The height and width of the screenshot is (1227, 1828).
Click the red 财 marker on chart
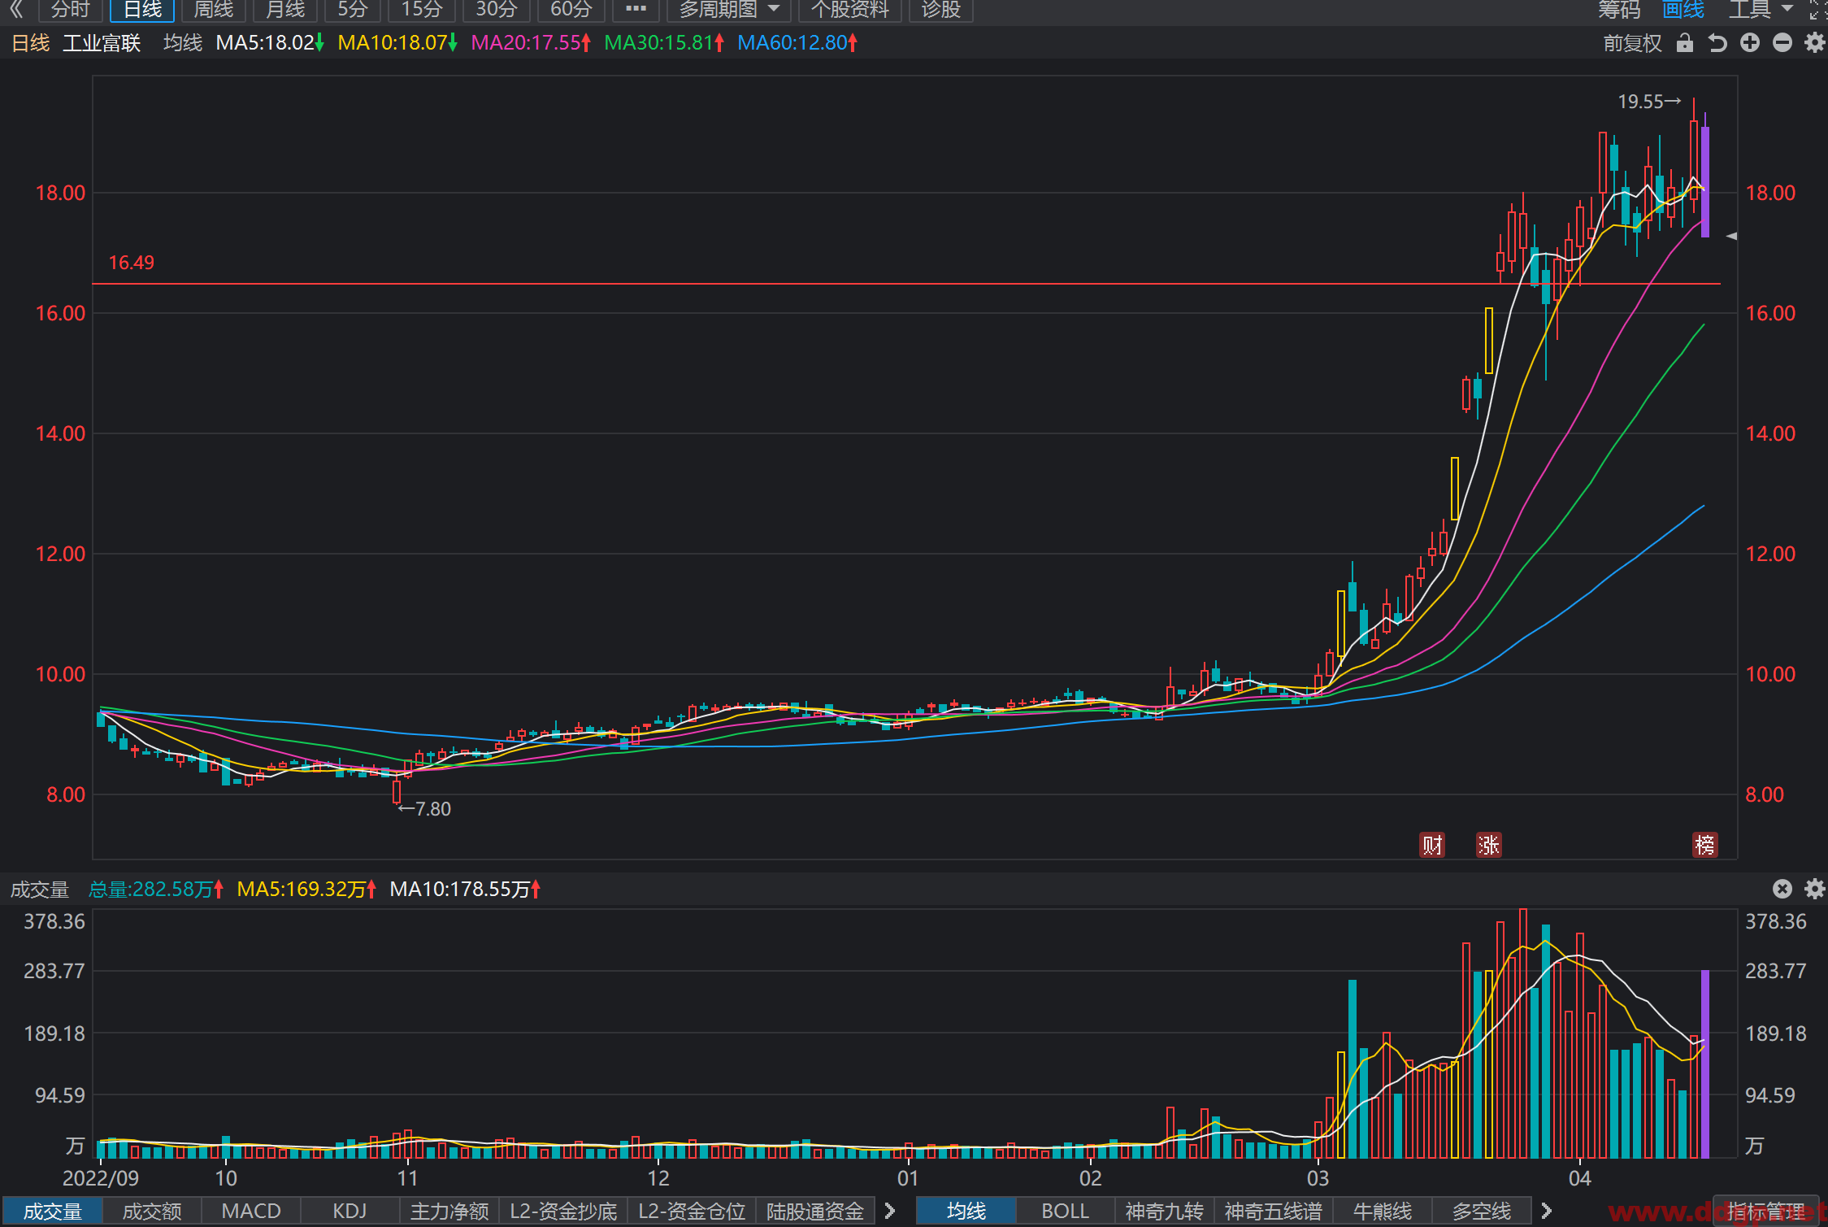coord(1431,845)
